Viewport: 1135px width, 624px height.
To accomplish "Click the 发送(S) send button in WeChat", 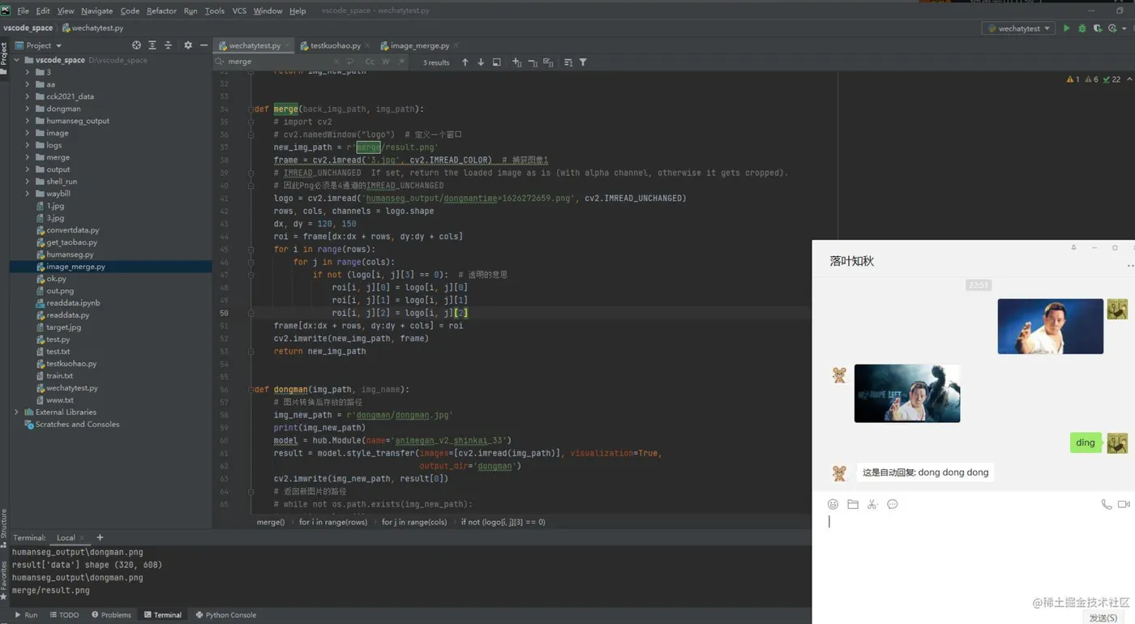I will 1103,618.
